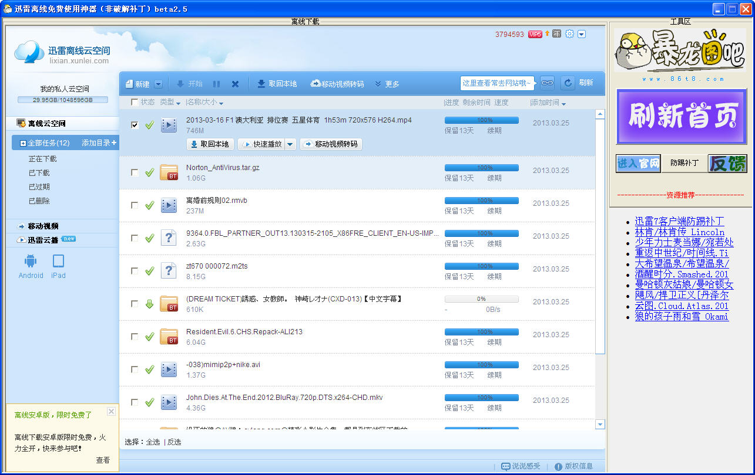Sort by 添加时间 column dropdown
Image resolution: width=755 pixels, height=475 pixels.
tap(549, 103)
